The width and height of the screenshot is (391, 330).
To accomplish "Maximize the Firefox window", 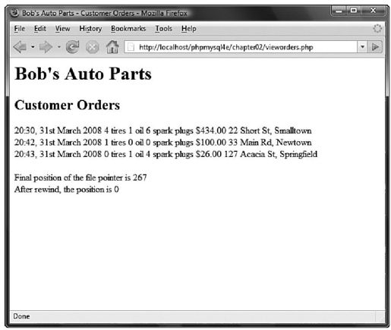I will tap(354, 11).
